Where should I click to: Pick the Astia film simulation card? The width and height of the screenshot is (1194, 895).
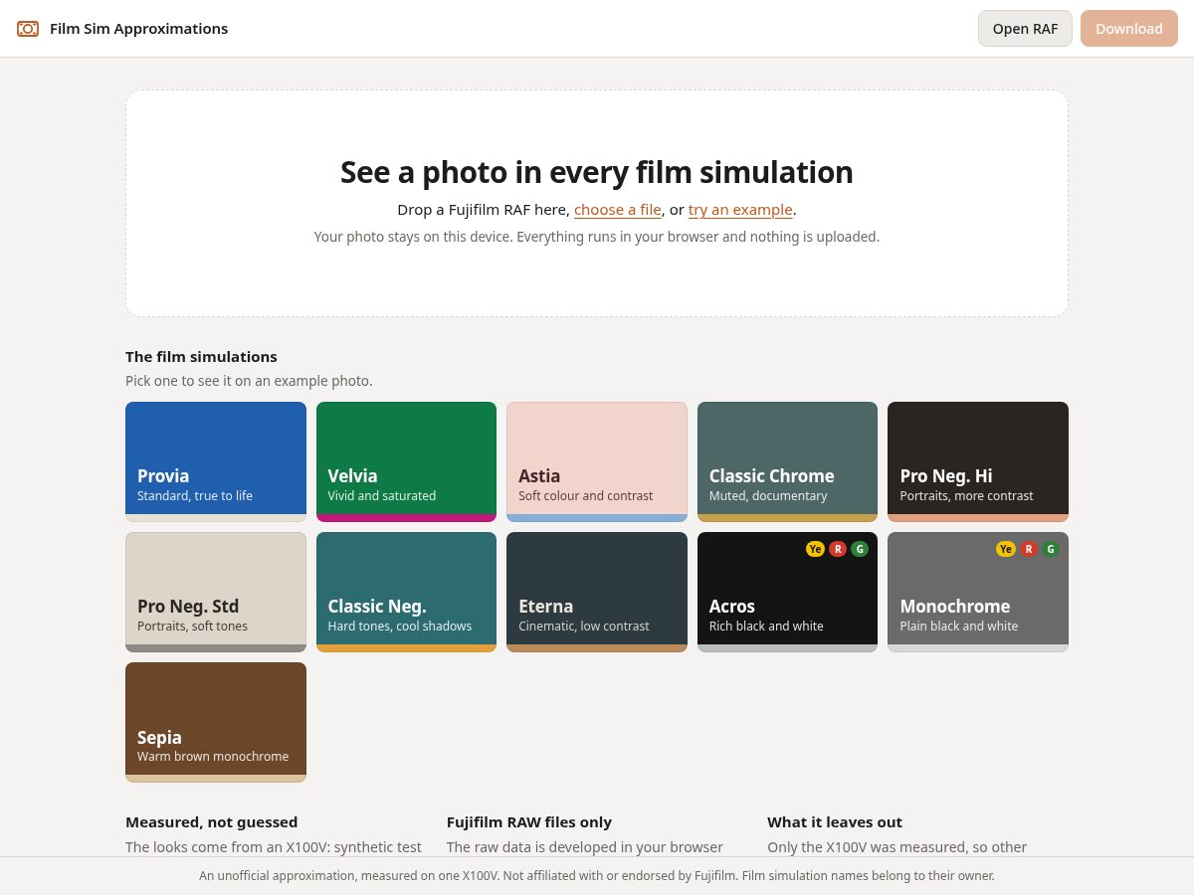[597, 461]
